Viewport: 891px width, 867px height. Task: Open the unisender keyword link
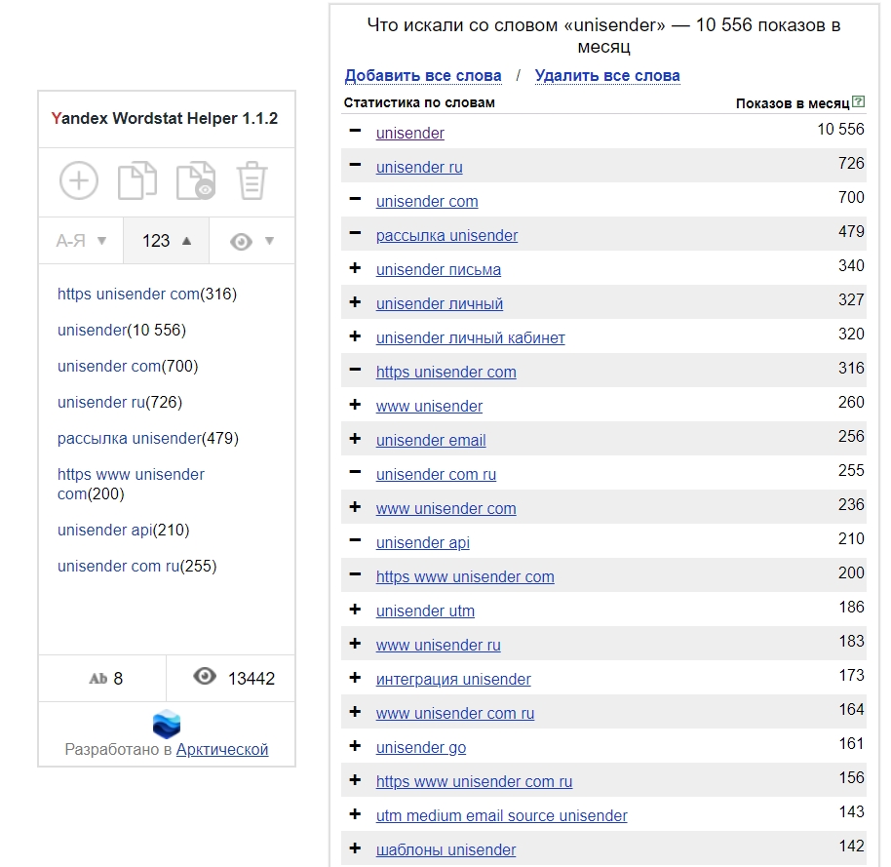coord(409,133)
